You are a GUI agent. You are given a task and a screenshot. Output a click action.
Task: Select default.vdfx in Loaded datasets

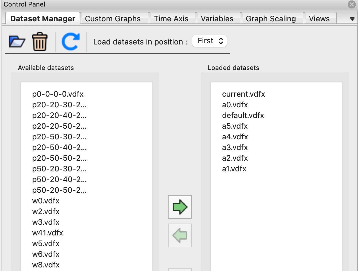point(243,116)
